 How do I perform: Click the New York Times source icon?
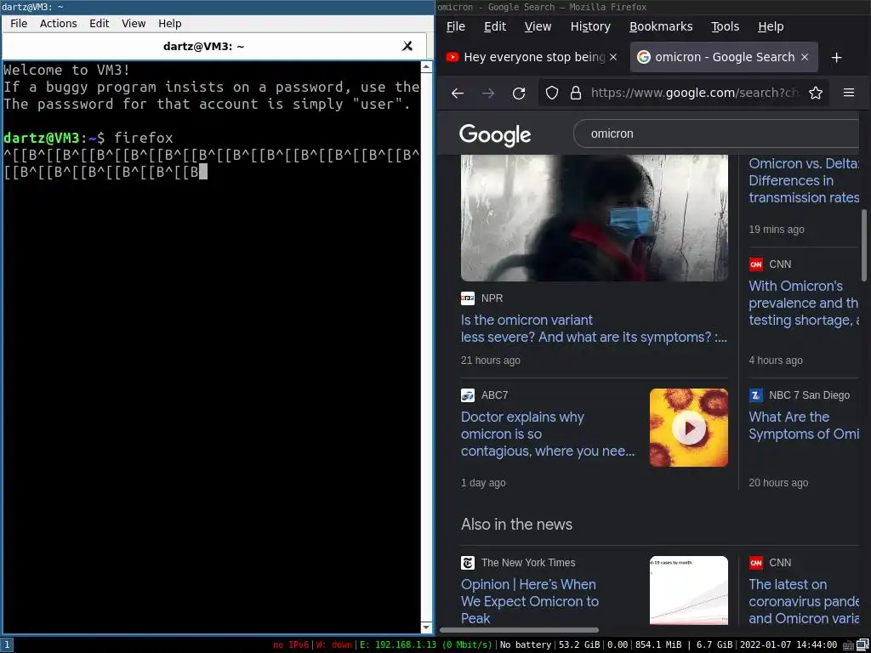coord(468,563)
